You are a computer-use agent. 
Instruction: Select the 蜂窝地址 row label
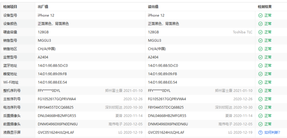click(10, 74)
